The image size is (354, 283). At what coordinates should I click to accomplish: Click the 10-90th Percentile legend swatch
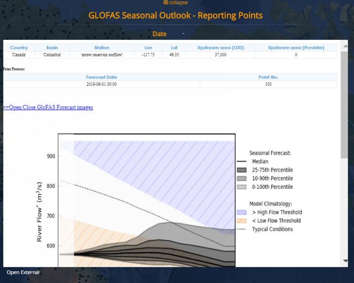pos(242,178)
